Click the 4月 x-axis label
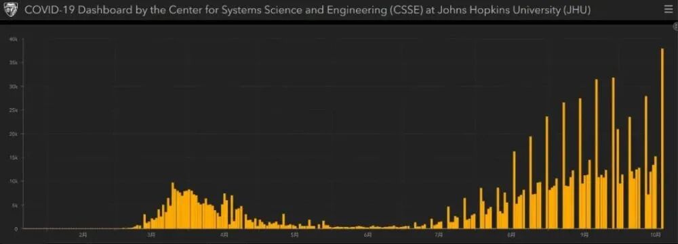 click(x=224, y=235)
